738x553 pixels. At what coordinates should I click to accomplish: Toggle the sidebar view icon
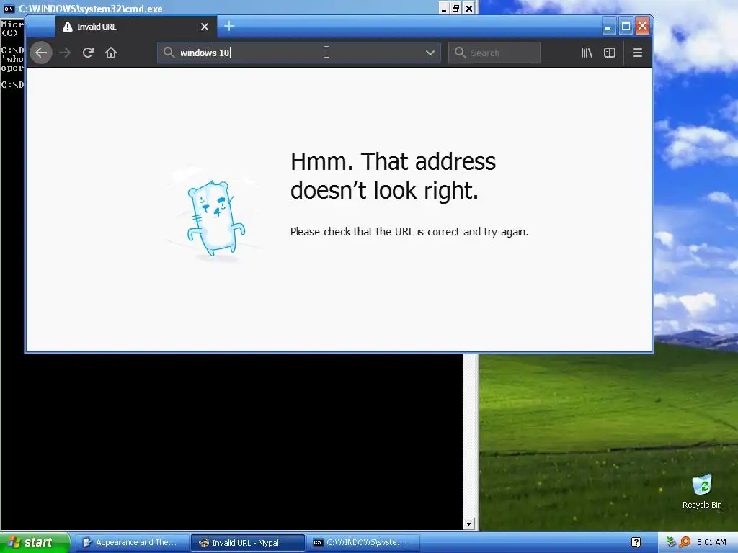coord(610,53)
